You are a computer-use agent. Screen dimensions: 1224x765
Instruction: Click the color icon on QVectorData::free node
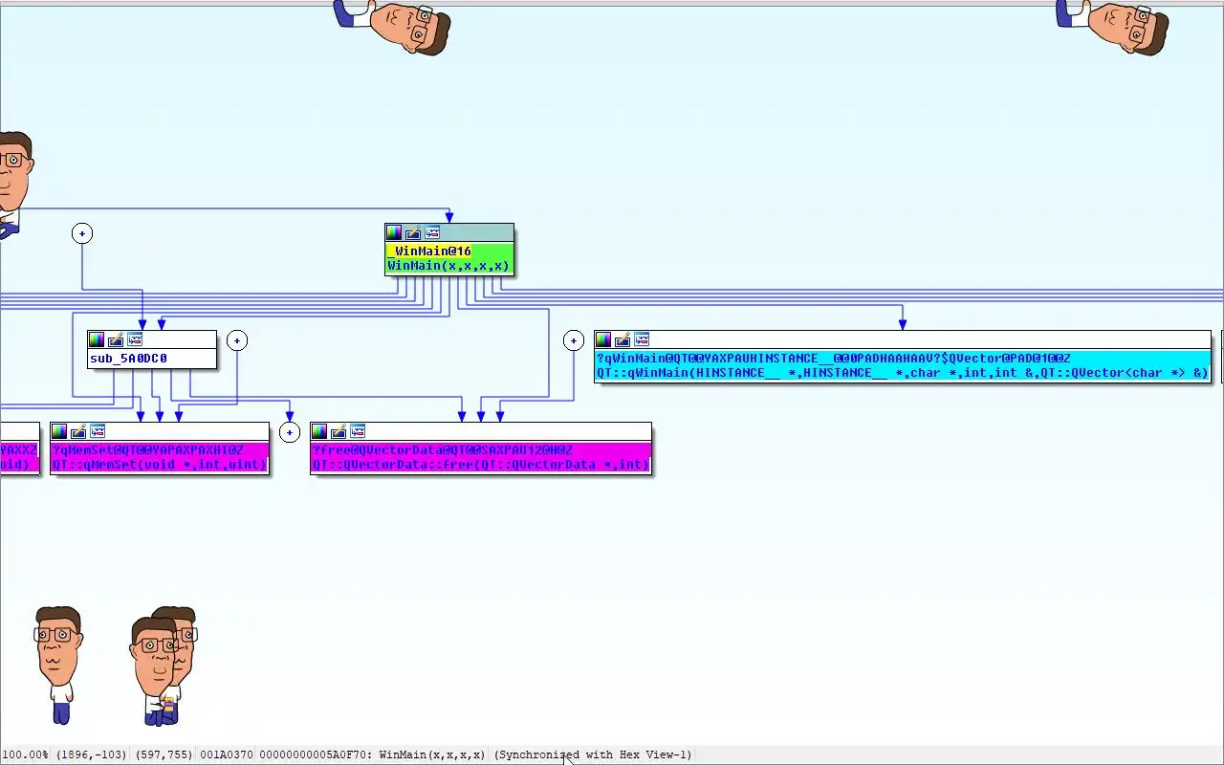click(x=319, y=431)
